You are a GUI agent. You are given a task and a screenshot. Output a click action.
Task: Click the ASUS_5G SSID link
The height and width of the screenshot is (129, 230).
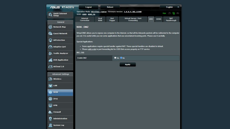pyautogui.click(x=92, y=14)
